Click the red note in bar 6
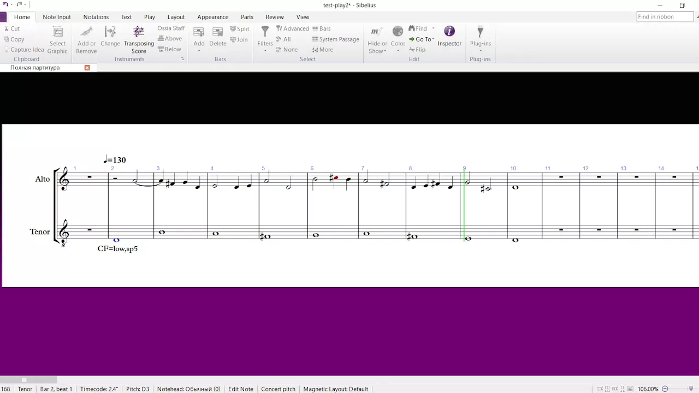Viewport: 699px width, 393px height. point(336,178)
